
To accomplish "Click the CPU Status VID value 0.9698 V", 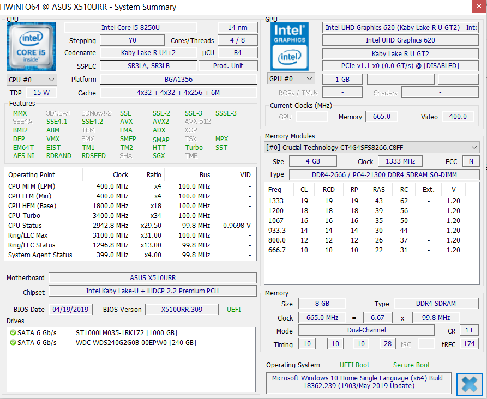I will pos(237,226).
